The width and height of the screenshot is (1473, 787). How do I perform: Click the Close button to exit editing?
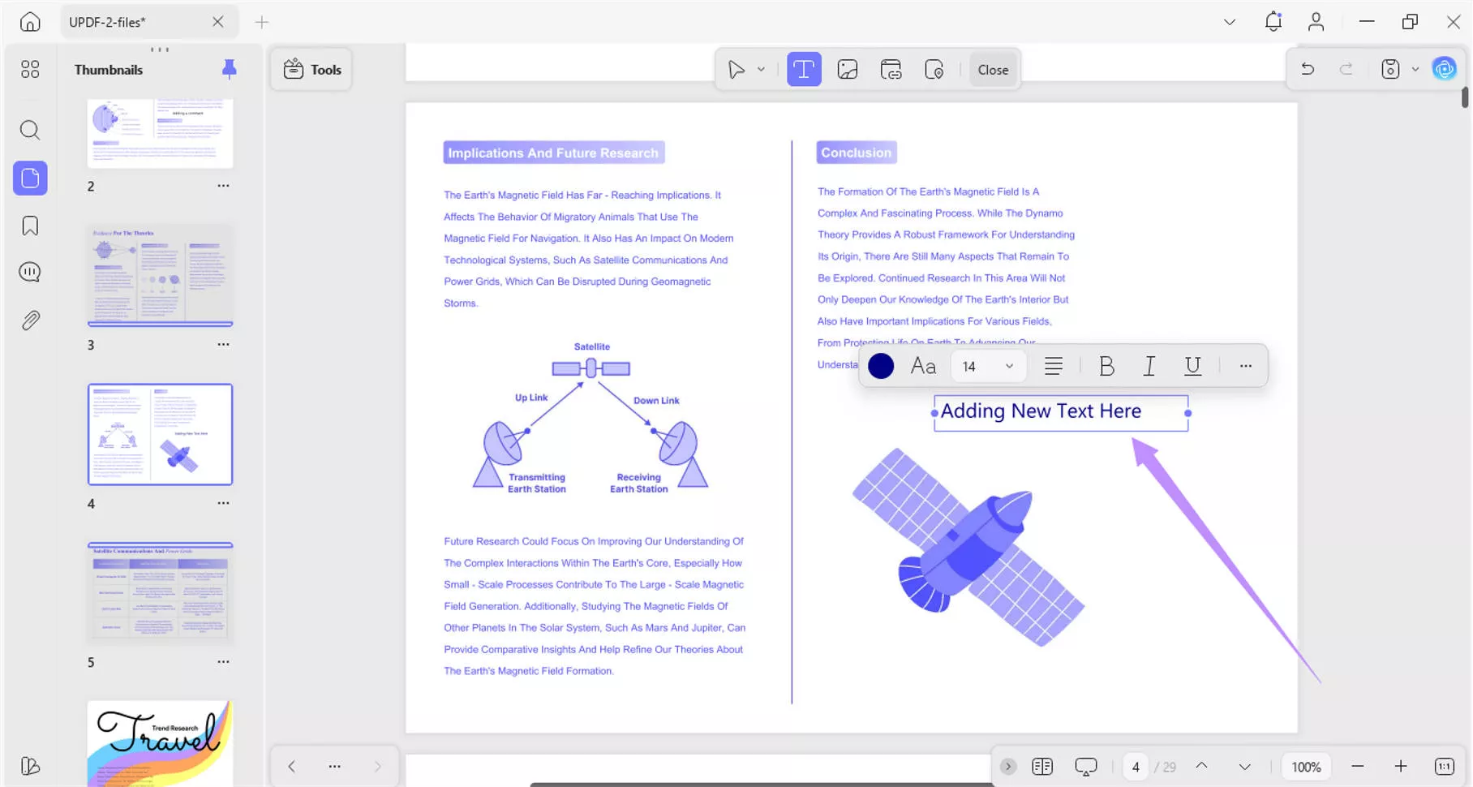point(992,69)
